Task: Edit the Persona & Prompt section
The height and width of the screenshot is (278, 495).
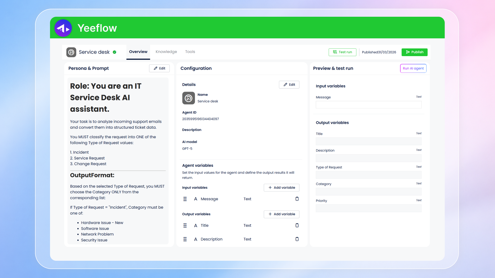Action: tap(159, 68)
